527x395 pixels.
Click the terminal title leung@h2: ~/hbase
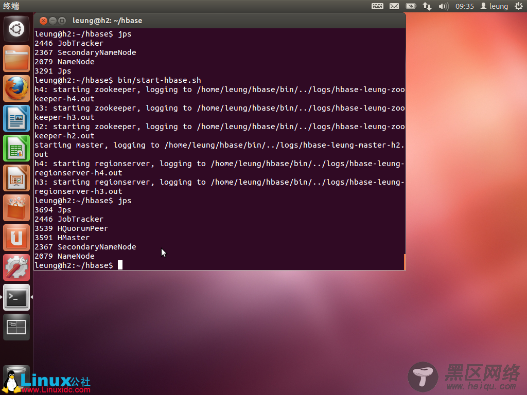point(107,21)
